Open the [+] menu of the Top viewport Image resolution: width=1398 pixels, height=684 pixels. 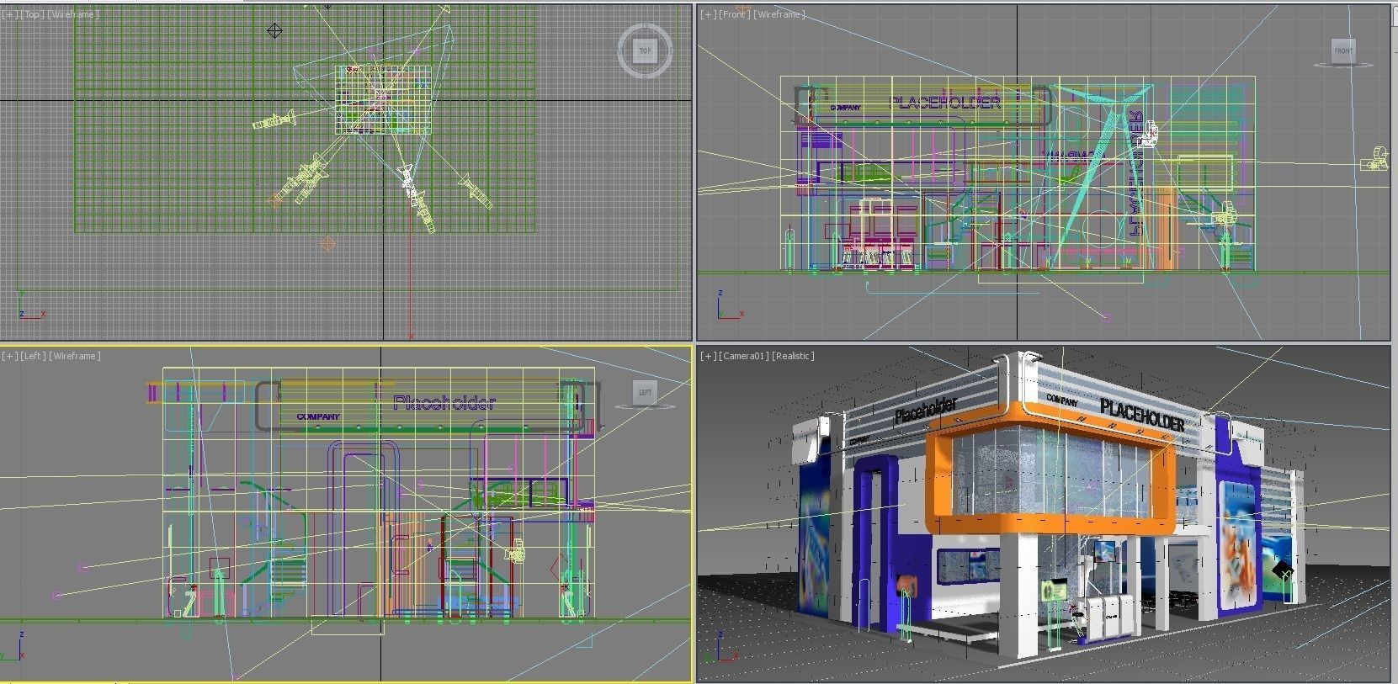pos(10,14)
